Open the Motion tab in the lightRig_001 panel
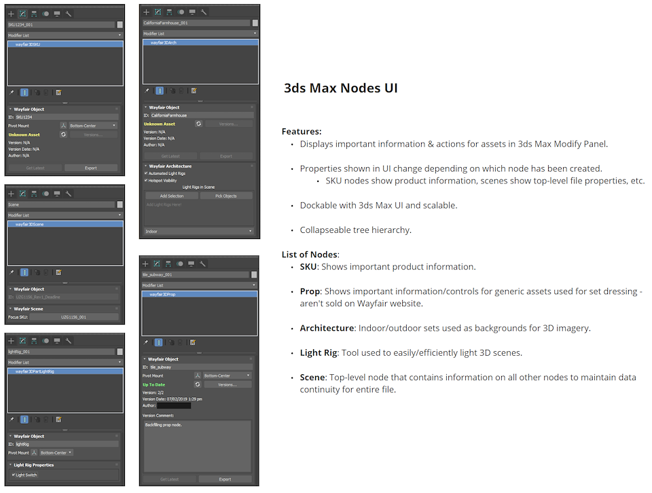 tap(46, 341)
